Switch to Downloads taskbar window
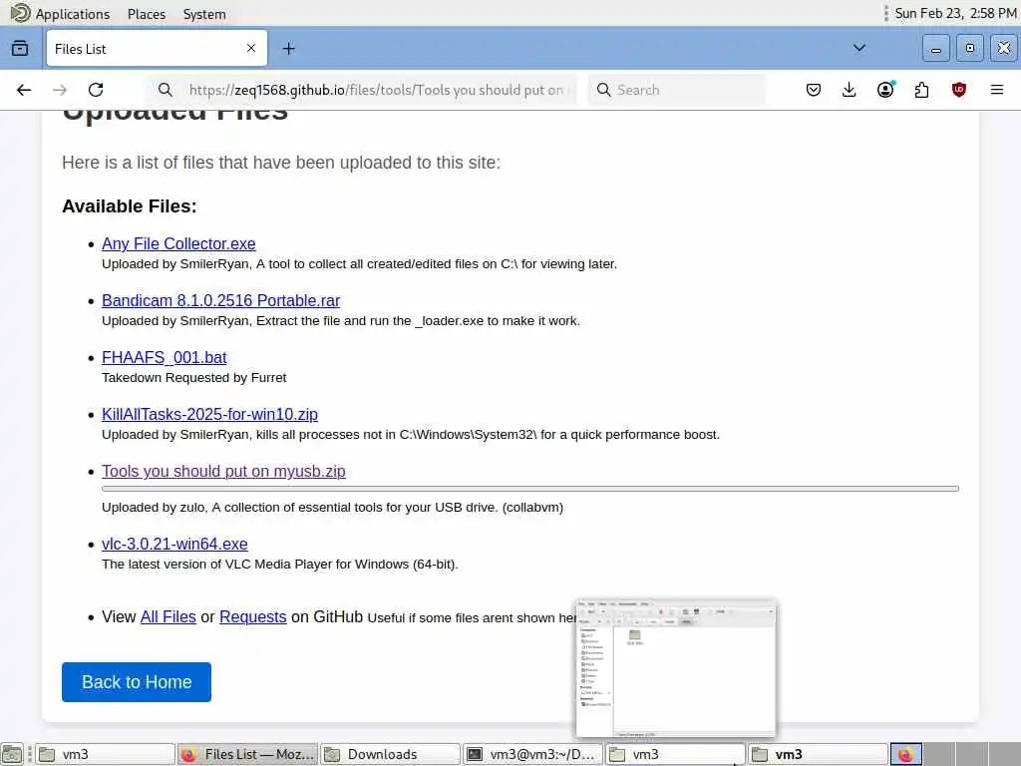 (x=390, y=754)
